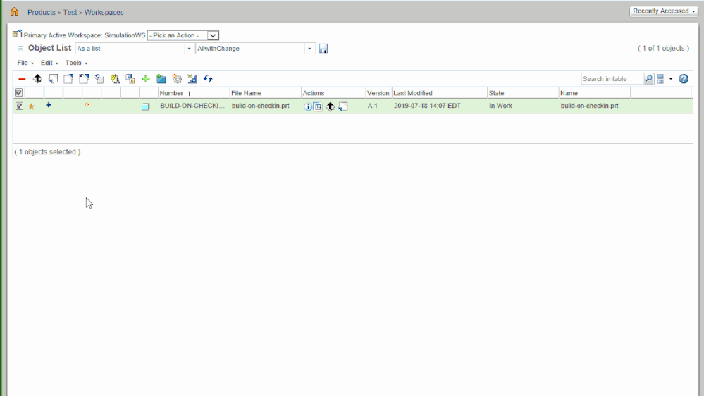Click the information icon in Actions column
The width and height of the screenshot is (704, 396).
(x=307, y=106)
